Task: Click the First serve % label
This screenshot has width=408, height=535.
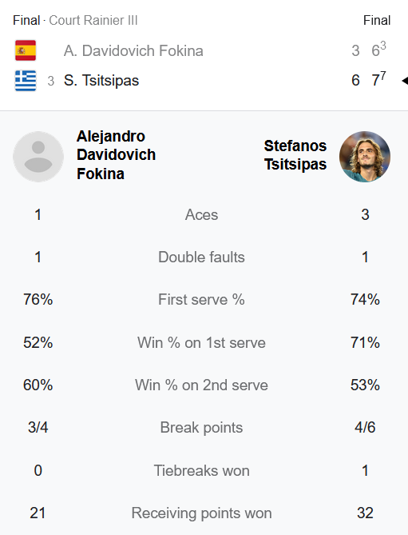Action: 202,300
